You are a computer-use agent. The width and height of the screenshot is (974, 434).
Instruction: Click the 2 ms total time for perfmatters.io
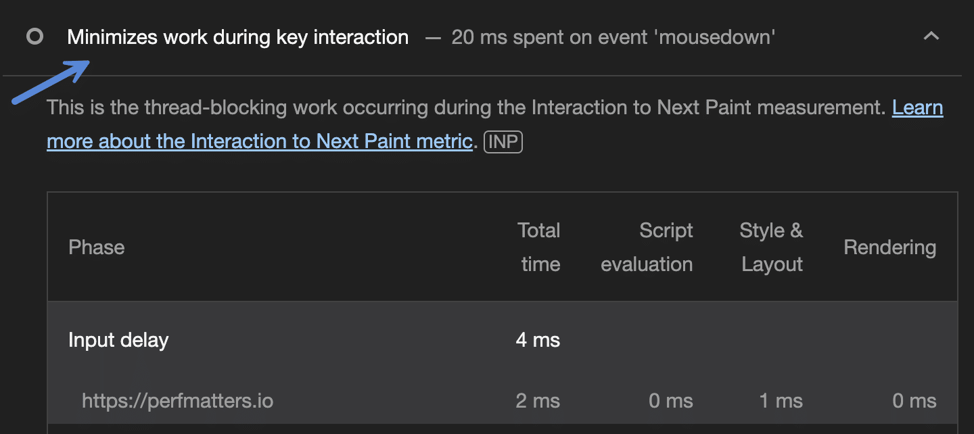(x=538, y=401)
